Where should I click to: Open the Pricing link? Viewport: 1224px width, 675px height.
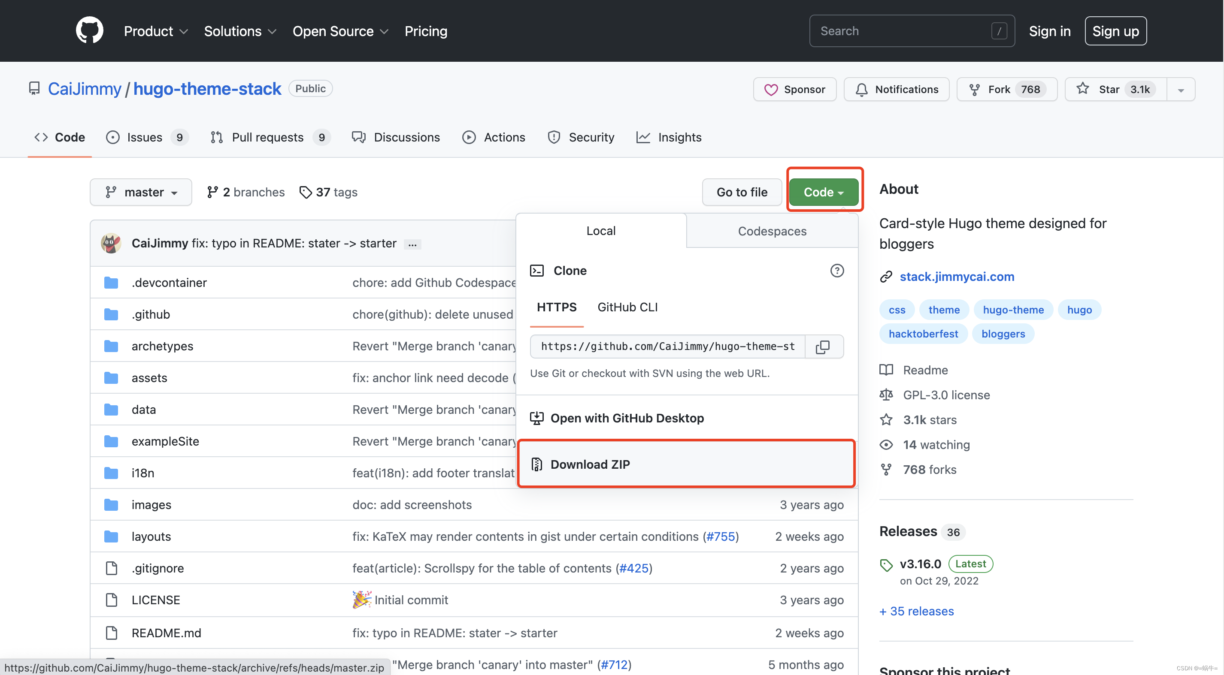[426, 31]
